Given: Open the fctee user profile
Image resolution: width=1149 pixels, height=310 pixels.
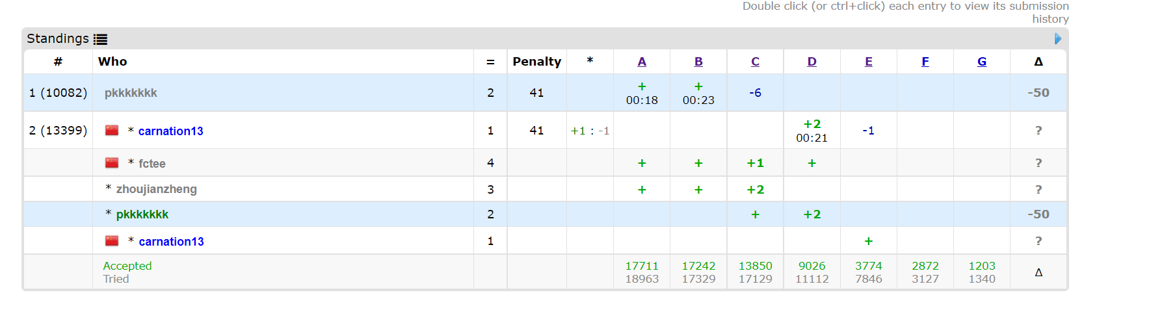Looking at the screenshot, I should pyautogui.click(x=152, y=164).
